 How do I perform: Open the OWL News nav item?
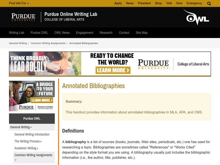click(62, 33)
